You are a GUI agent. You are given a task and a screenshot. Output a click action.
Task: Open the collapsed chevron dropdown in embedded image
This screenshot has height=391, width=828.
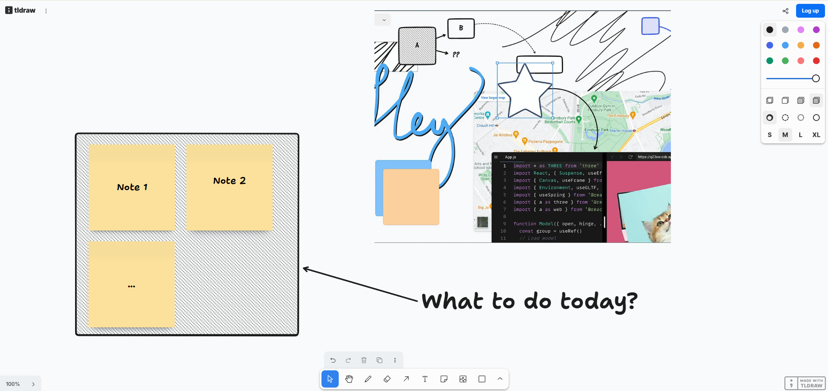coord(384,20)
